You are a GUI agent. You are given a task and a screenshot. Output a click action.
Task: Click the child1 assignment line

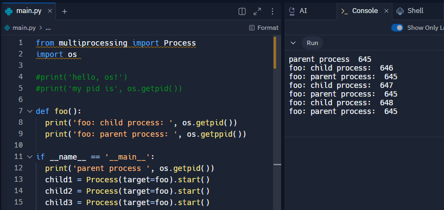[127, 180]
